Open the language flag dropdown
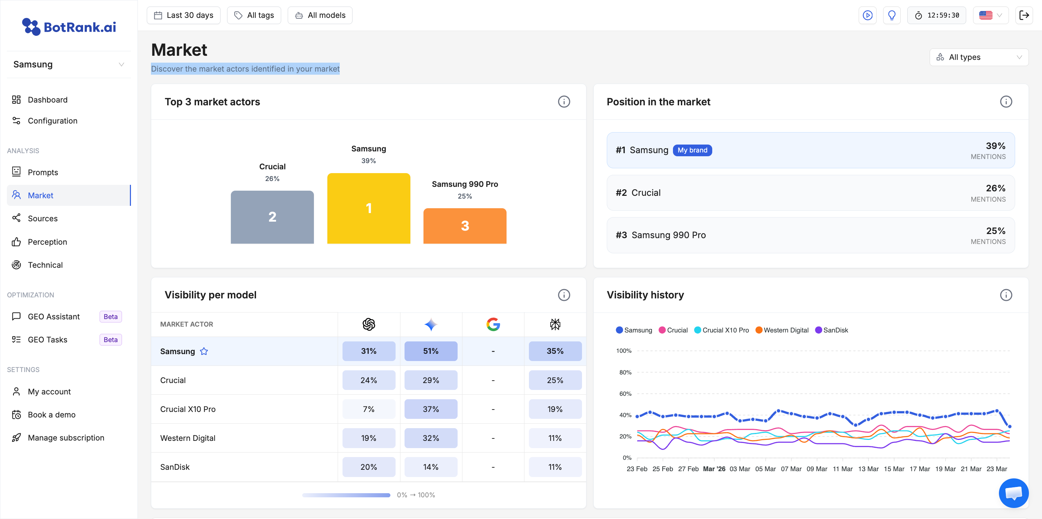 pyautogui.click(x=990, y=15)
